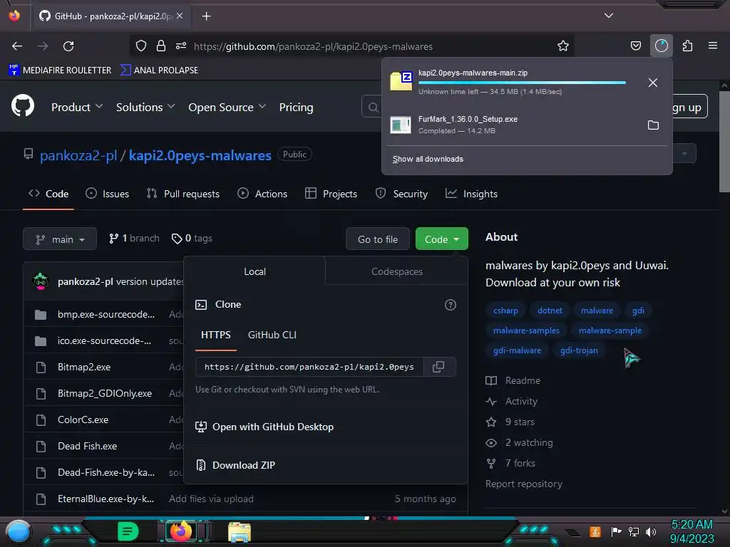
Task: Open the Pricing page
Action: [296, 107]
